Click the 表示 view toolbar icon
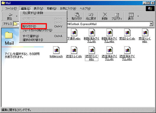156x113 pixels. click(x=131, y=17)
